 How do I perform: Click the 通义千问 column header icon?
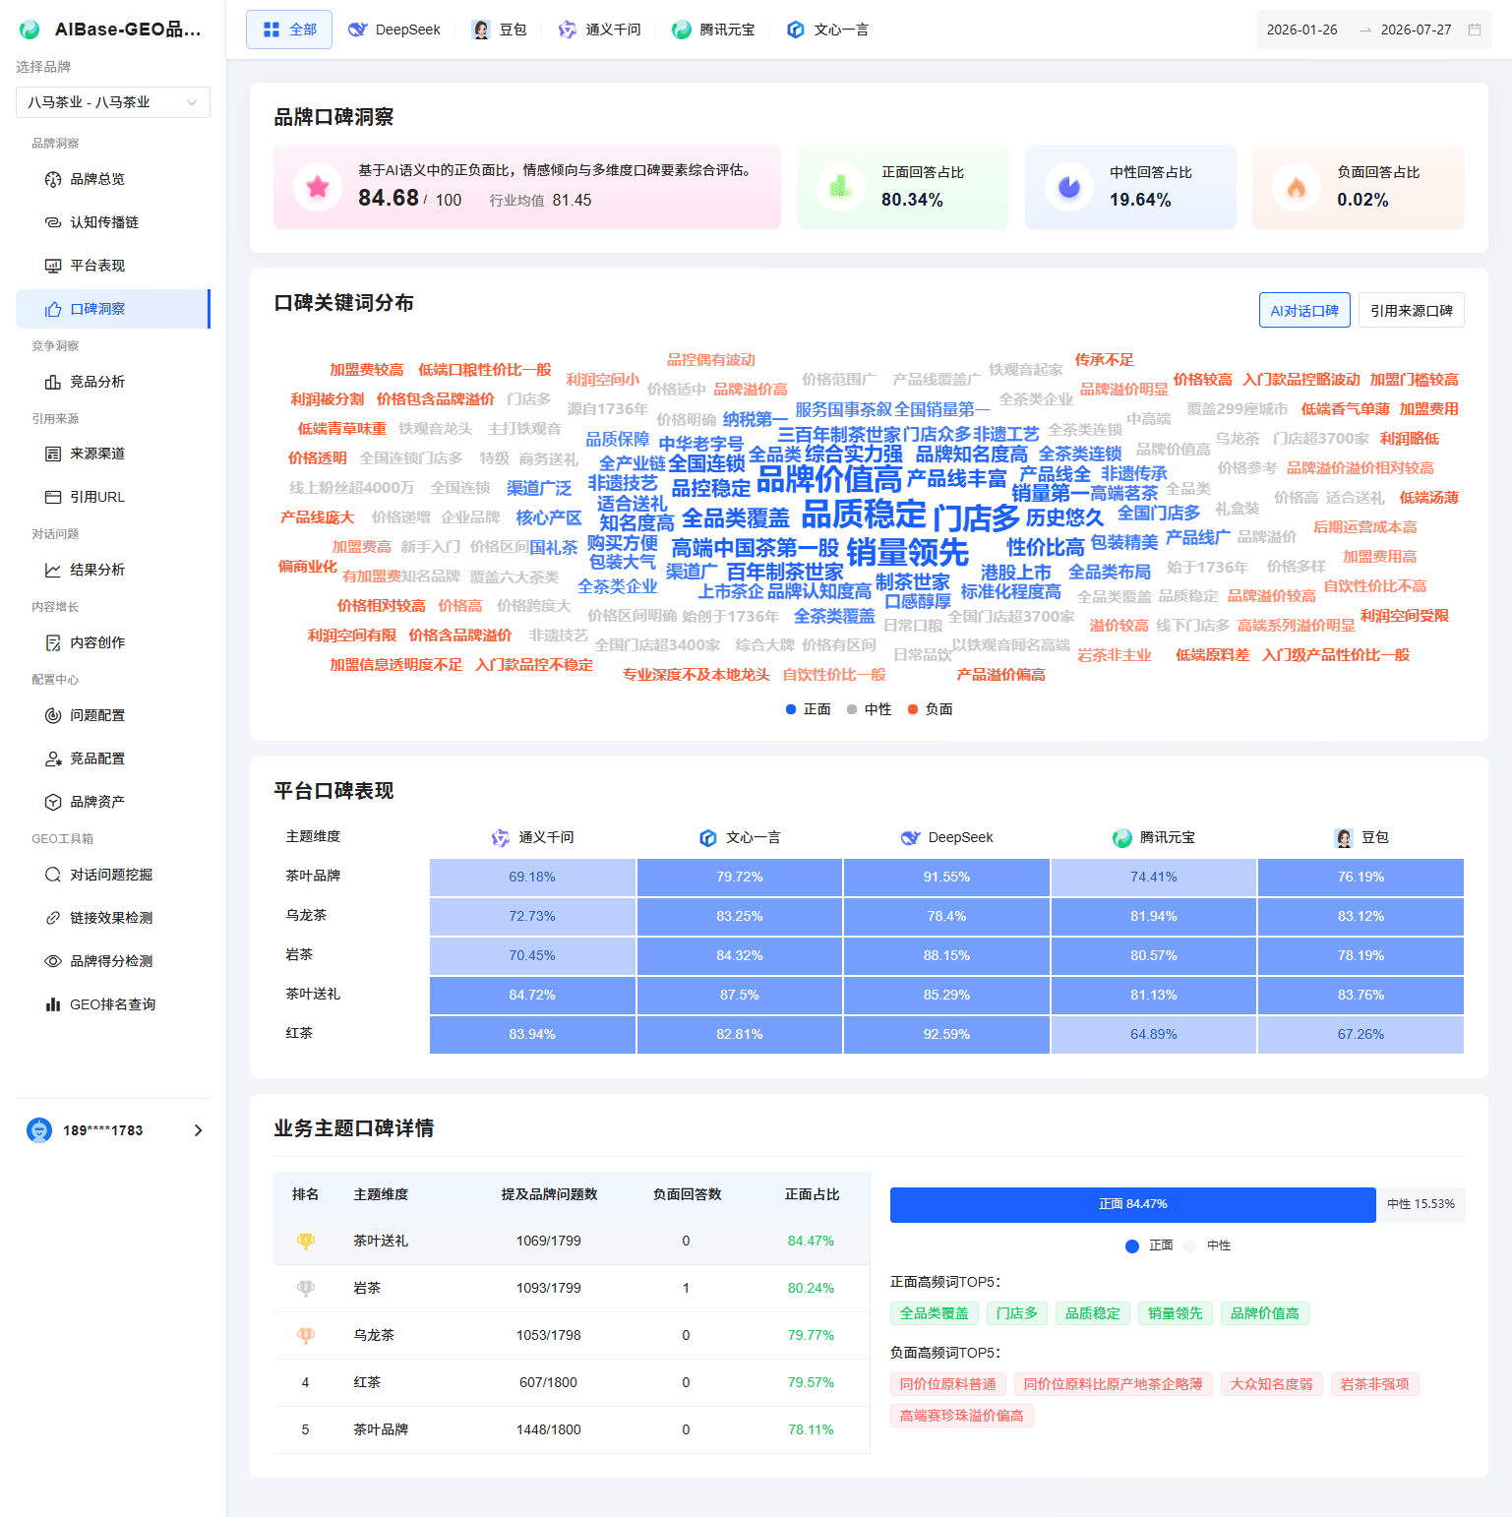501,838
